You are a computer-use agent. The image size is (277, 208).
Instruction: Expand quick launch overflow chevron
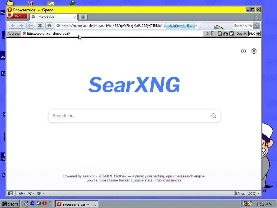(51, 202)
